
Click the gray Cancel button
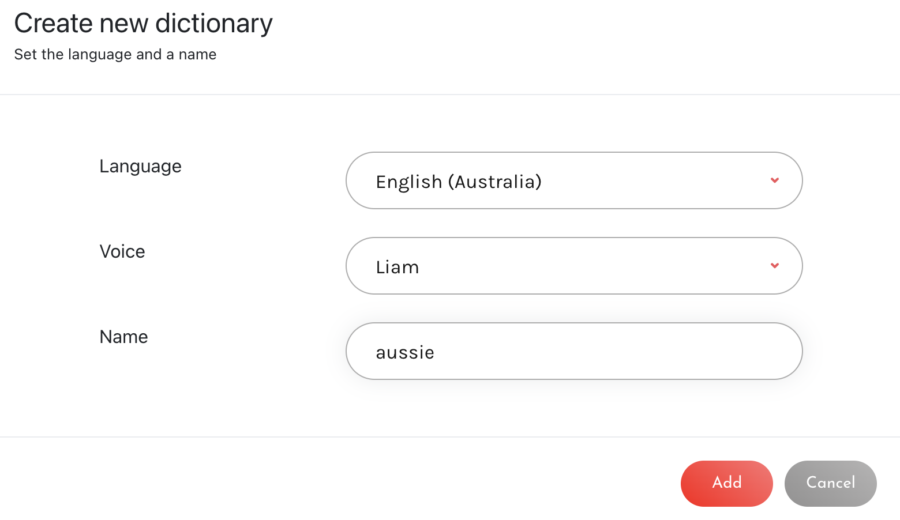point(830,483)
